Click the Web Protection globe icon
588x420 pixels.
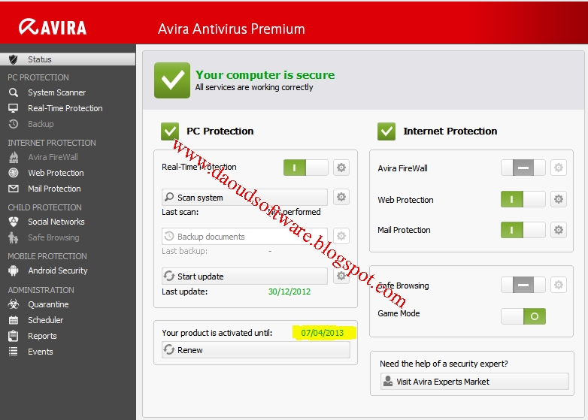click(14, 173)
